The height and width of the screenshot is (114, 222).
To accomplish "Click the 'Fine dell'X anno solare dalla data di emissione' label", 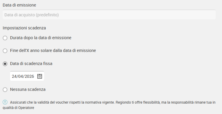I will (53, 50).
